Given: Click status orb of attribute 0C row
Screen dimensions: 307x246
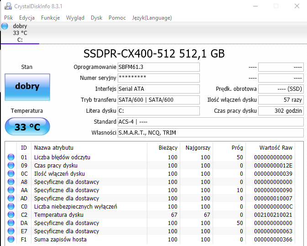Looking at the screenshot, I should click(x=11, y=173).
